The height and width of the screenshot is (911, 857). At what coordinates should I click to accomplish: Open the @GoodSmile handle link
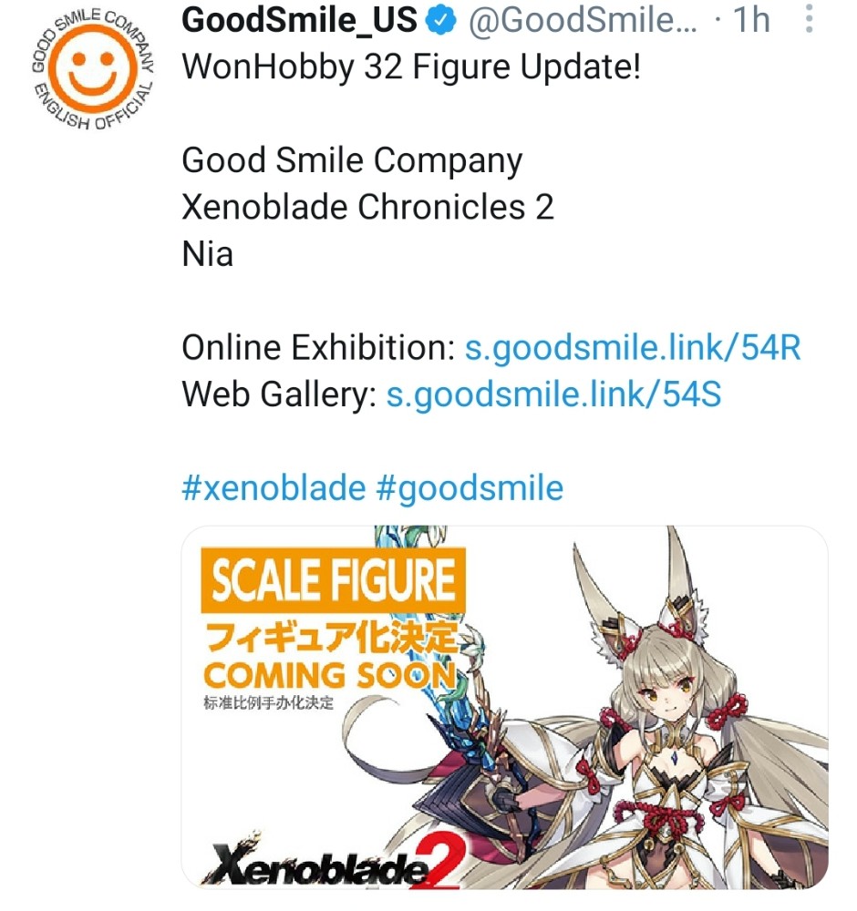point(583,20)
